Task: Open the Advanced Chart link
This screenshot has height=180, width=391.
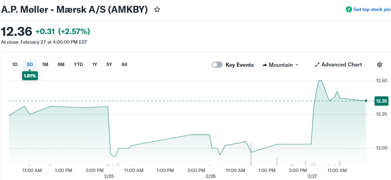Action: [x=341, y=65]
